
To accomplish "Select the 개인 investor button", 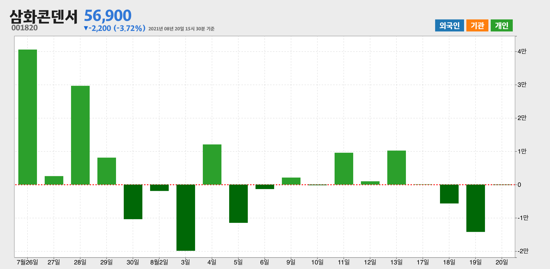I will click(x=502, y=25).
